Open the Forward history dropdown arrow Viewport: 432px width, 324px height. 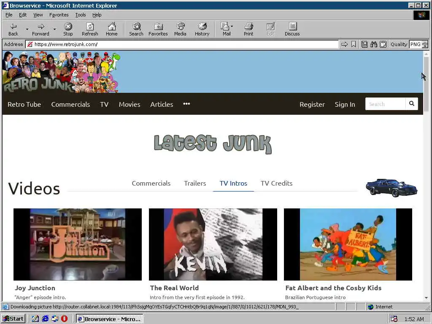click(54, 29)
